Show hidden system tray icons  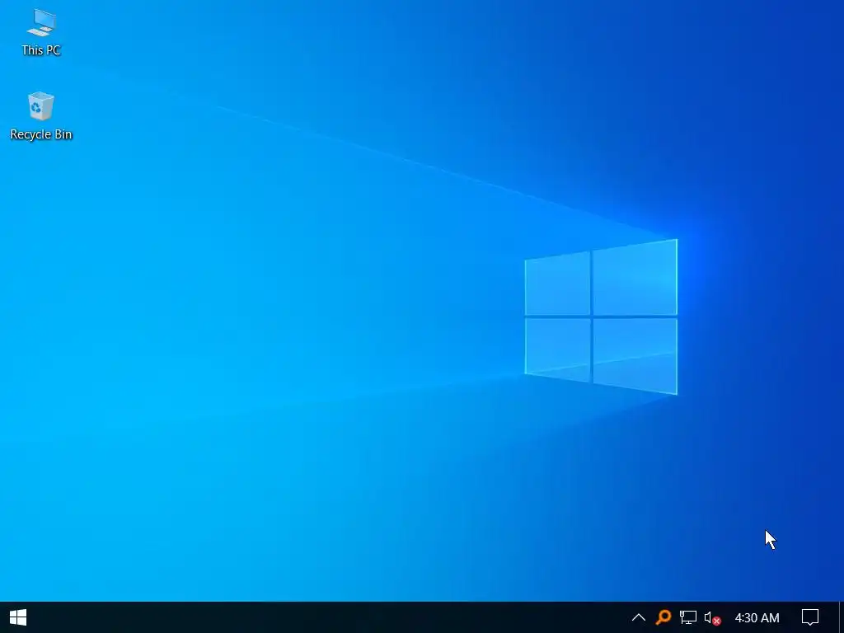(639, 617)
